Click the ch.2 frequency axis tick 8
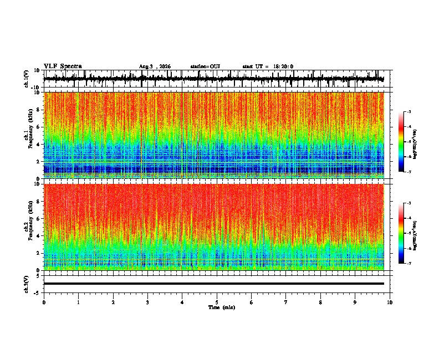Screen dimensions: 439x339 (38, 202)
